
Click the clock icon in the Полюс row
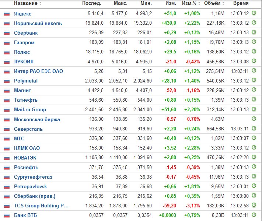pyautogui.click(x=254, y=51)
